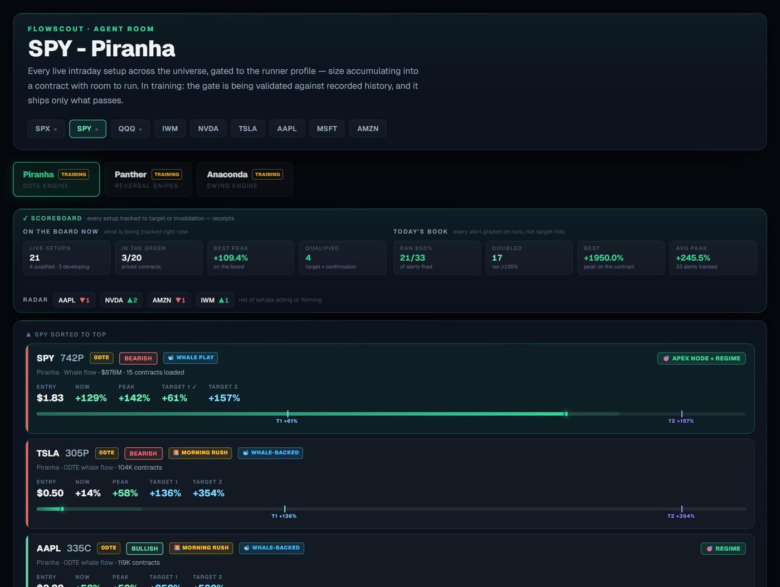Screen dimensions: 780x587
Task: Click the NVDA radar chip
Action: (121, 300)
